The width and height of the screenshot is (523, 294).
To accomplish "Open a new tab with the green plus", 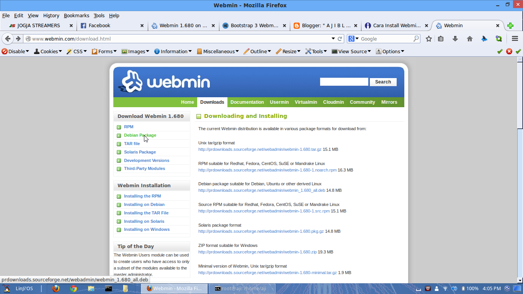I will pyautogui.click(x=510, y=26).
